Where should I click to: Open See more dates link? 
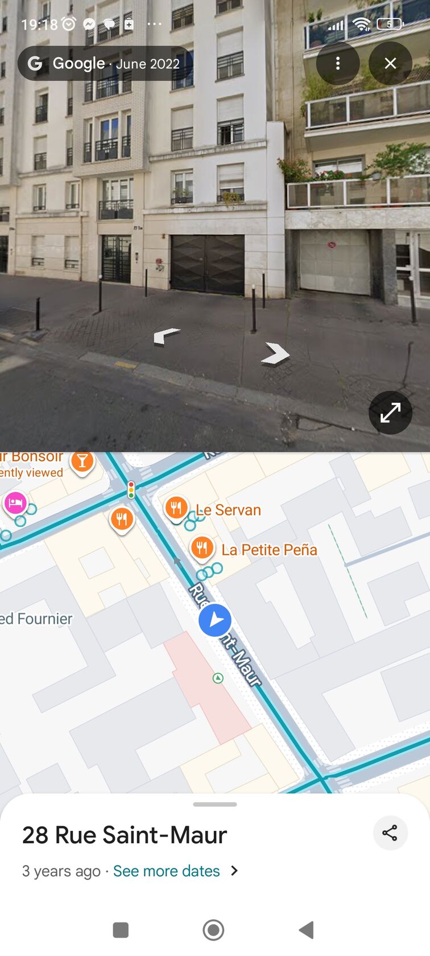(x=166, y=871)
